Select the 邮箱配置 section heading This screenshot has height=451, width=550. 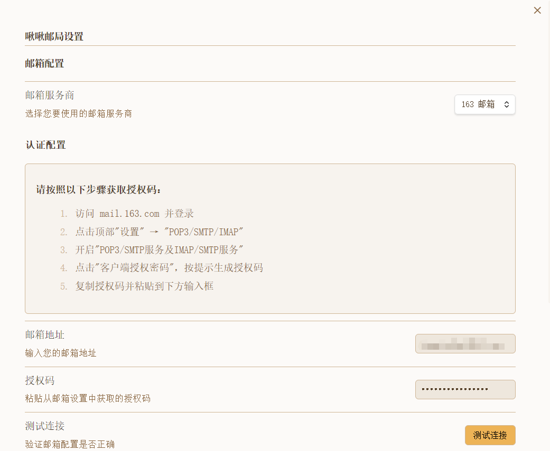(44, 63)
